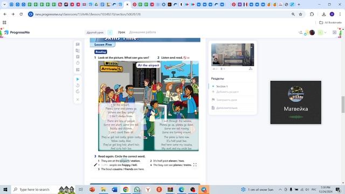Open the video call thumbnail
The height and width of the screenshot is (194, 345).
click(232, 54)
